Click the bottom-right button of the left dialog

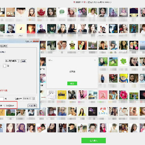[x=32, y=106]
